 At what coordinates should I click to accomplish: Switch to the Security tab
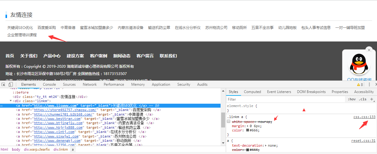(x=184, y=84)
